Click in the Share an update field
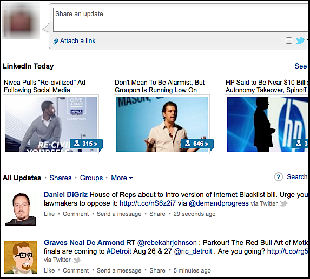This screenshot has height=279, width=310. [180, 20]
